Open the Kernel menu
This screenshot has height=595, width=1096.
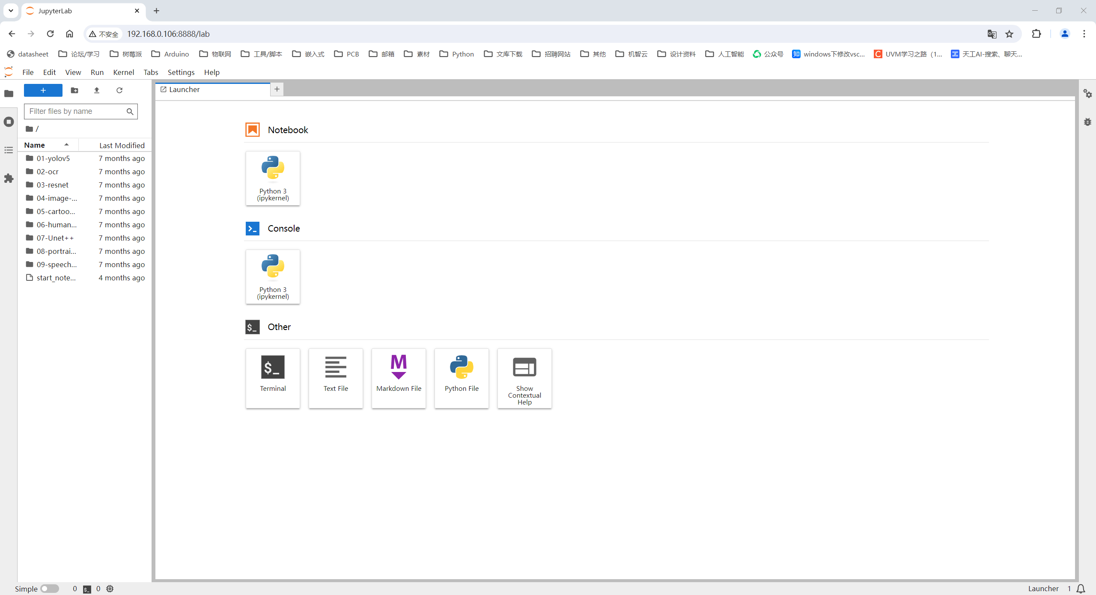pos(123,72)
